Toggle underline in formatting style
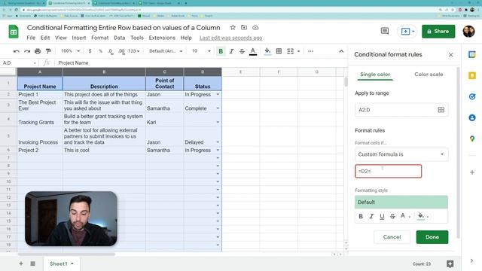The image size is (482, 271). click(382, 216)
